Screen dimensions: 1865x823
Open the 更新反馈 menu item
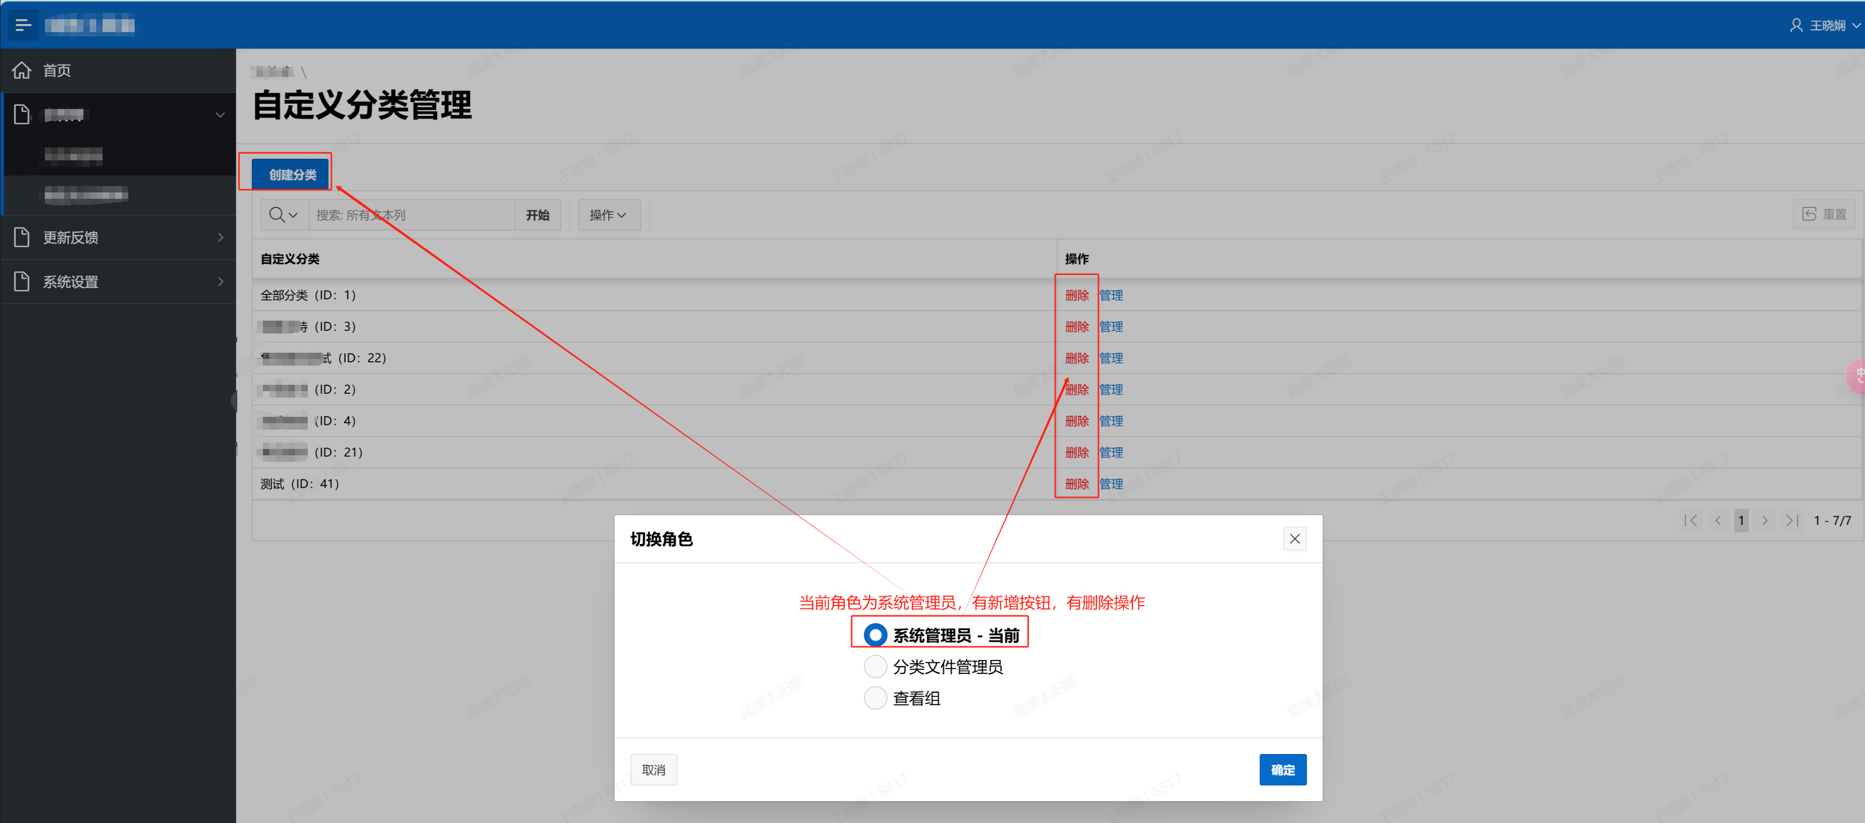coord(70,237)
